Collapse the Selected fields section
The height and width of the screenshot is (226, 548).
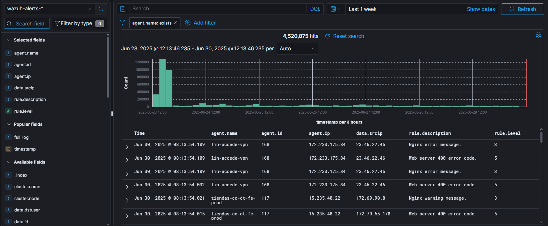pyautogui.click(x=9, y=40)
